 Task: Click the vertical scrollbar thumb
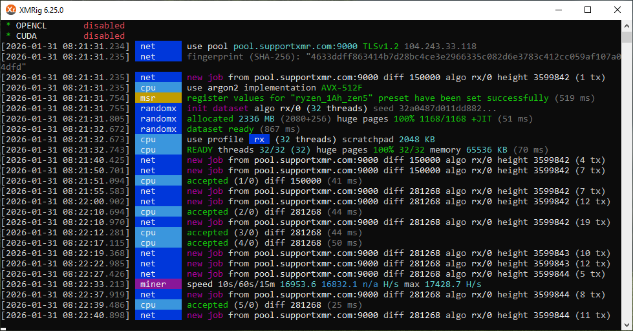(627, 37)
